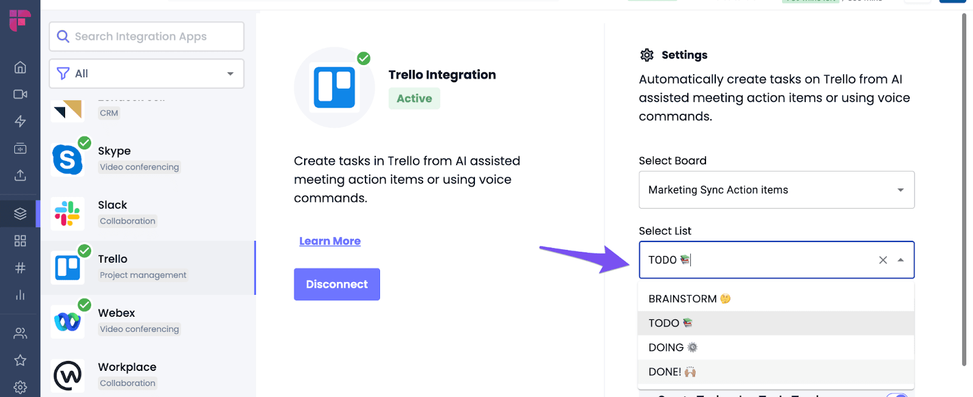Screen dimensions: 973x397
Task: Open the stacked layers integrations icon
Action: click(20, 213)
